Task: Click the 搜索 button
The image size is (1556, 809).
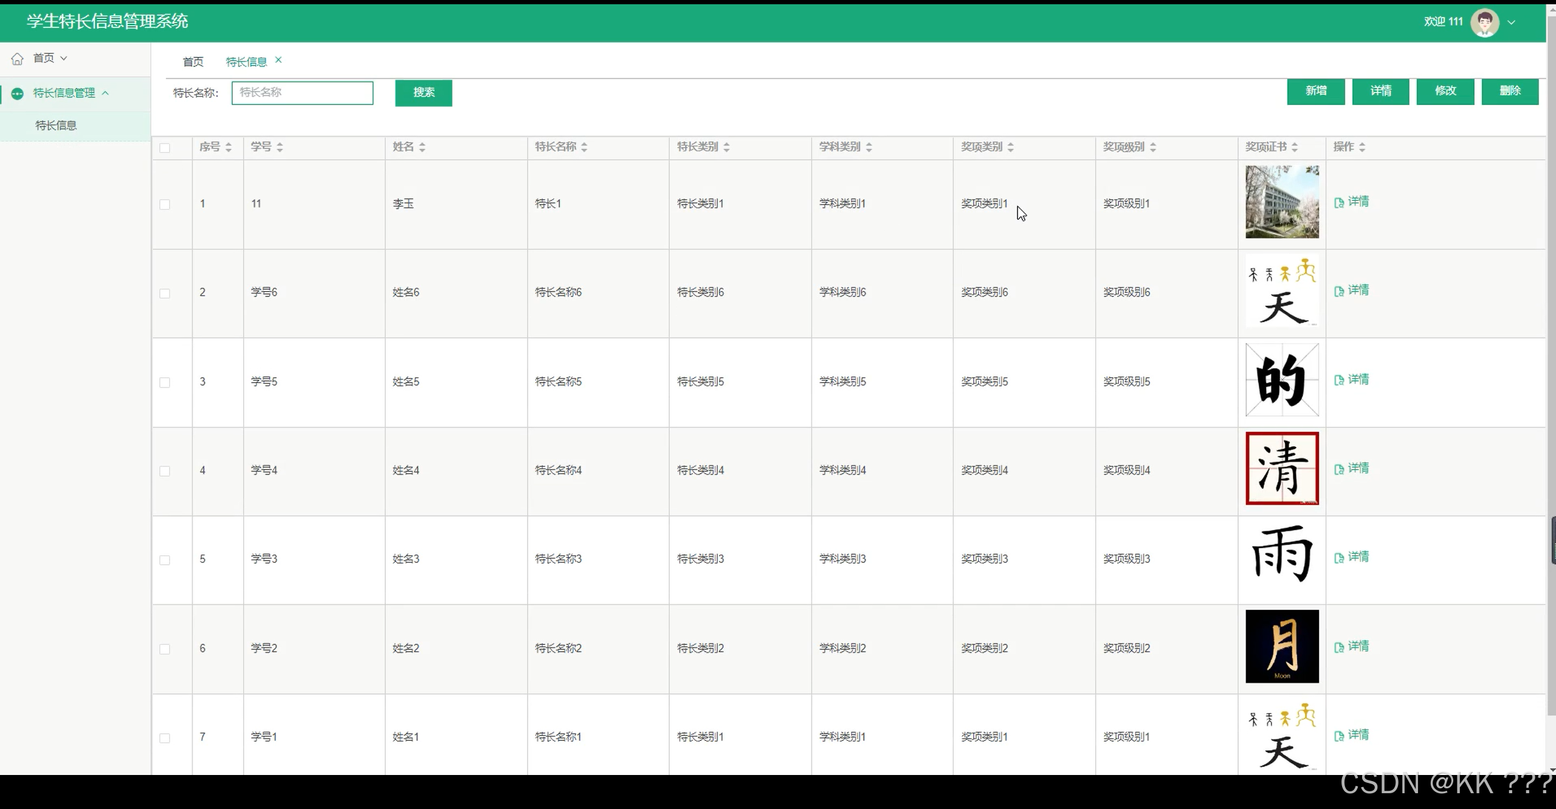Action: pos(423,92)
